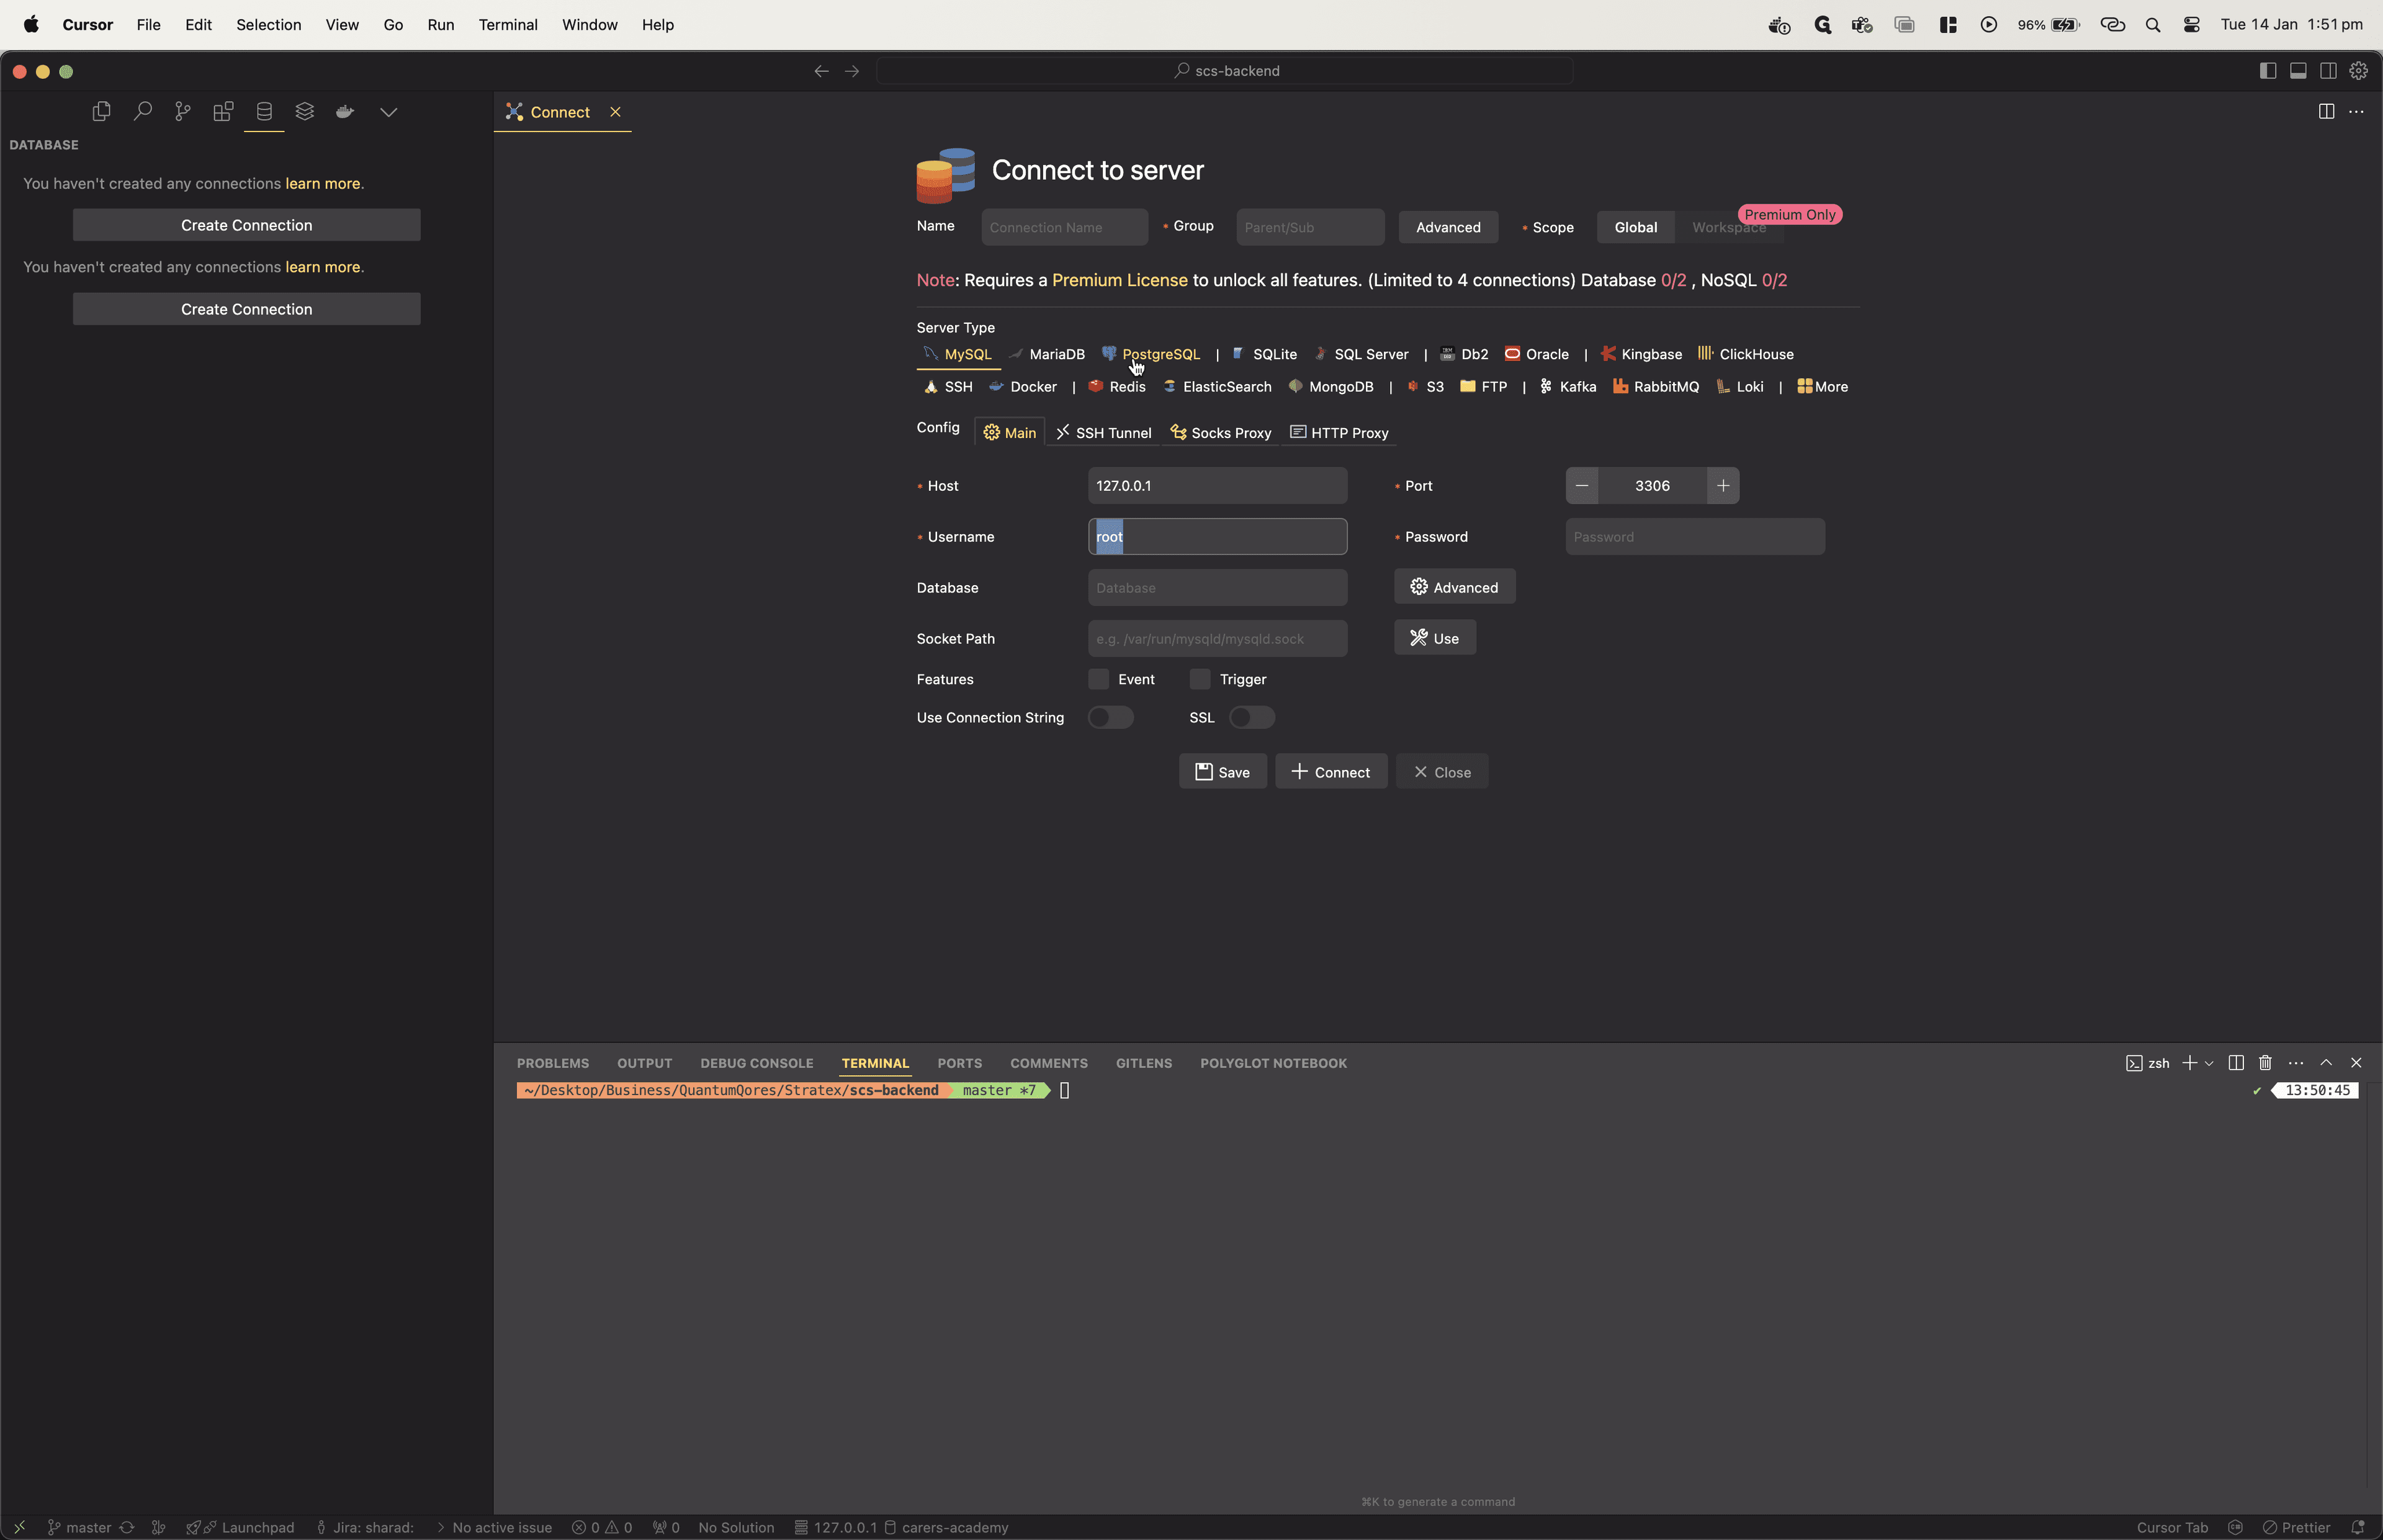Switch to the SSH Tunnel config tab
Screen dimensions: 2383x1540
[x=1104, y=433]
